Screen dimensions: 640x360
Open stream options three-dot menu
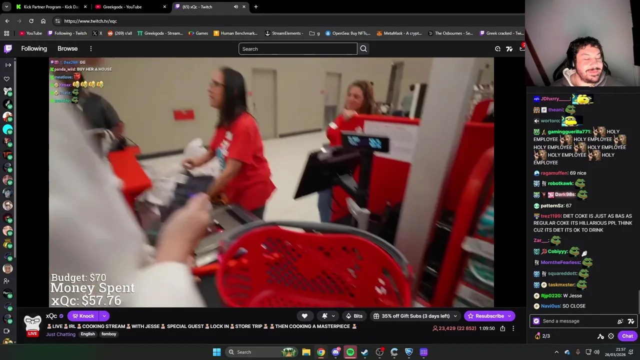point(513,328)
